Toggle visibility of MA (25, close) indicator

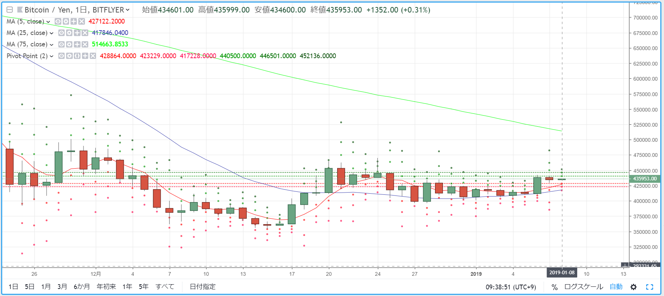click(62, 33)
